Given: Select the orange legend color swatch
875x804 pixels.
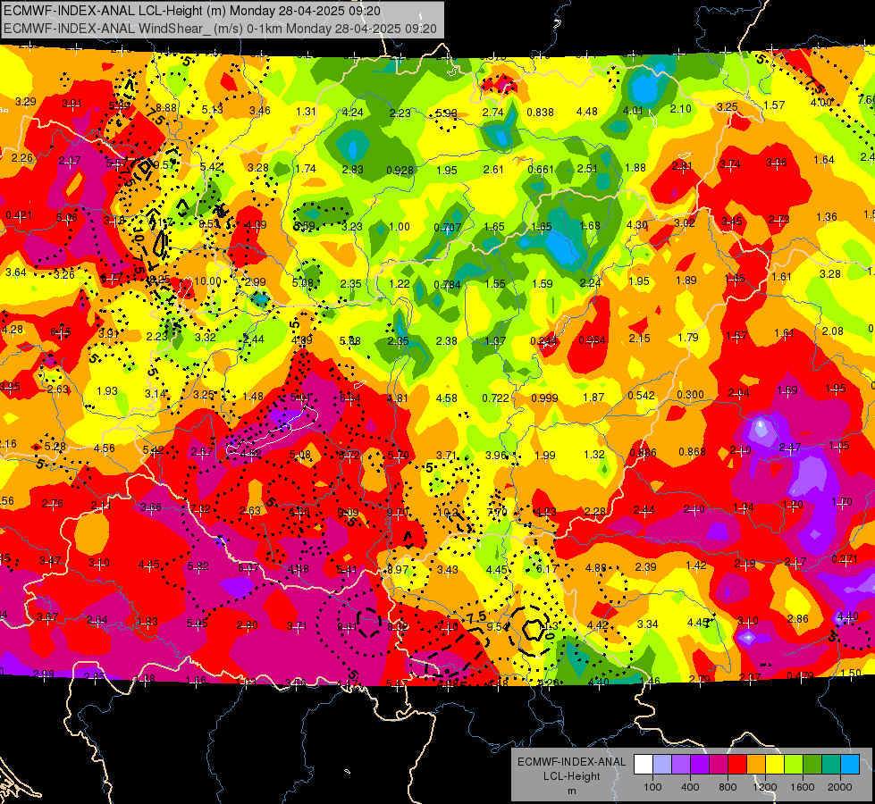Looking at the screenshot, I should pos(756,765).
